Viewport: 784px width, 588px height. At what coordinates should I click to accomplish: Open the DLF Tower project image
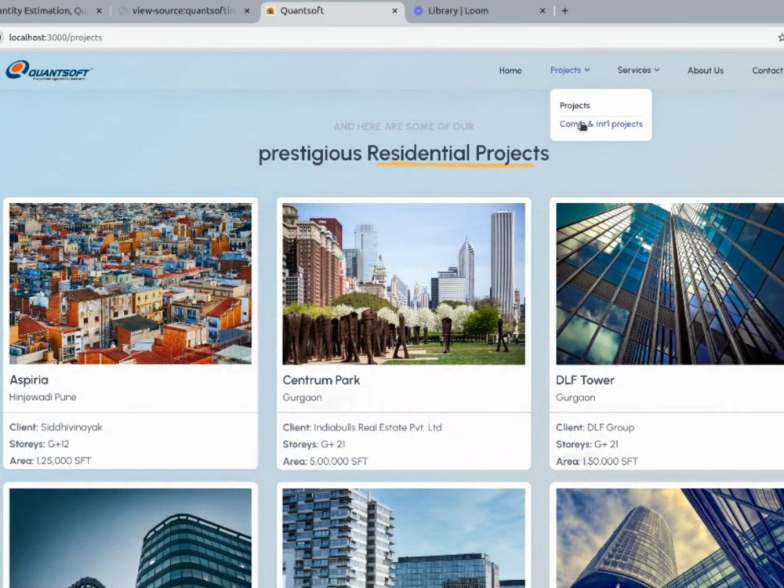pos(670,284)
